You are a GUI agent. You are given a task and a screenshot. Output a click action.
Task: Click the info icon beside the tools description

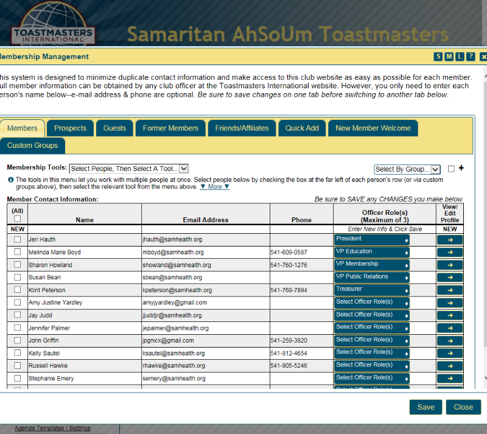click(11, 180)
